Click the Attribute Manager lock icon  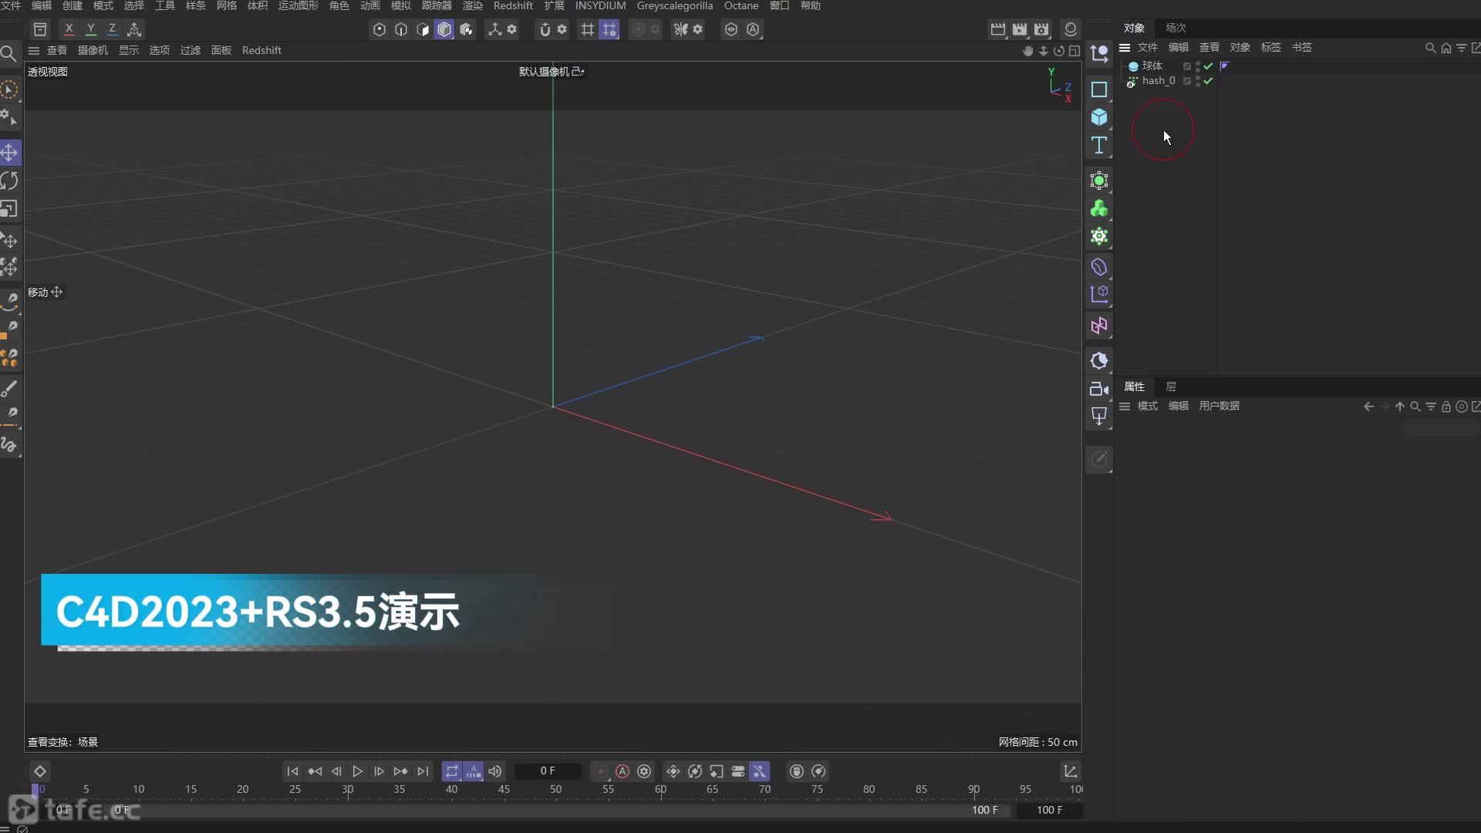pos(1446,406)
